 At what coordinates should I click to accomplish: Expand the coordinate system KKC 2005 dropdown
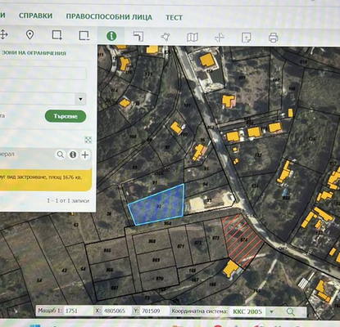coord(271,311)
